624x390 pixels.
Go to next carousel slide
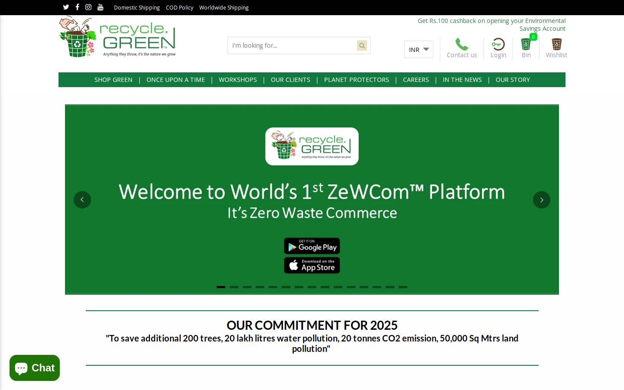(x=542, y=200)
